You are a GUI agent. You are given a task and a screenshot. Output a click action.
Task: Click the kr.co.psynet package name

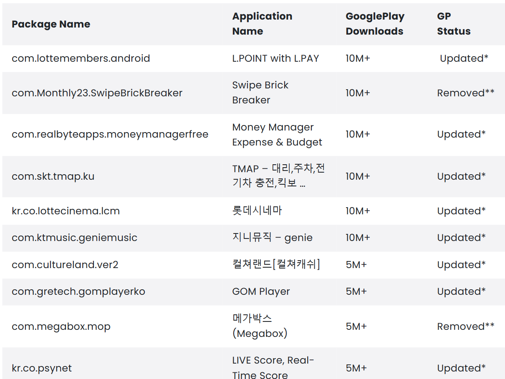(x=42, y=368)
